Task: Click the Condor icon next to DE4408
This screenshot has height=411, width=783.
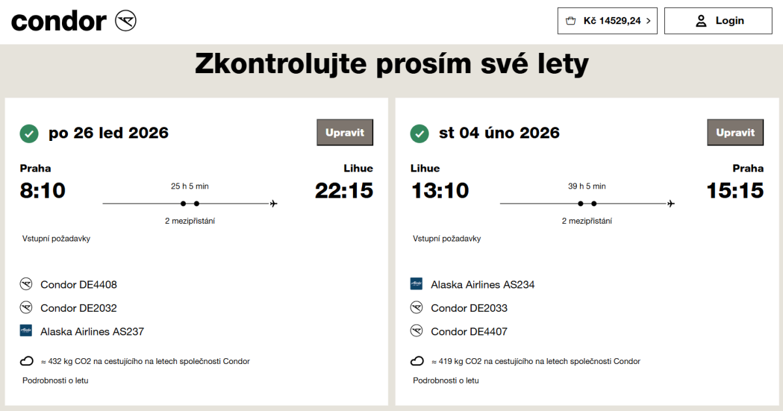Action: pyautogui.click(x=26, y=284)
